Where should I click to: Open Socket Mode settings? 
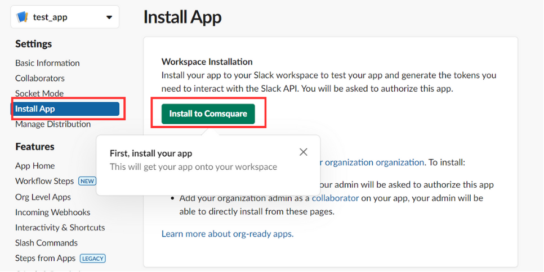[39, 93]
